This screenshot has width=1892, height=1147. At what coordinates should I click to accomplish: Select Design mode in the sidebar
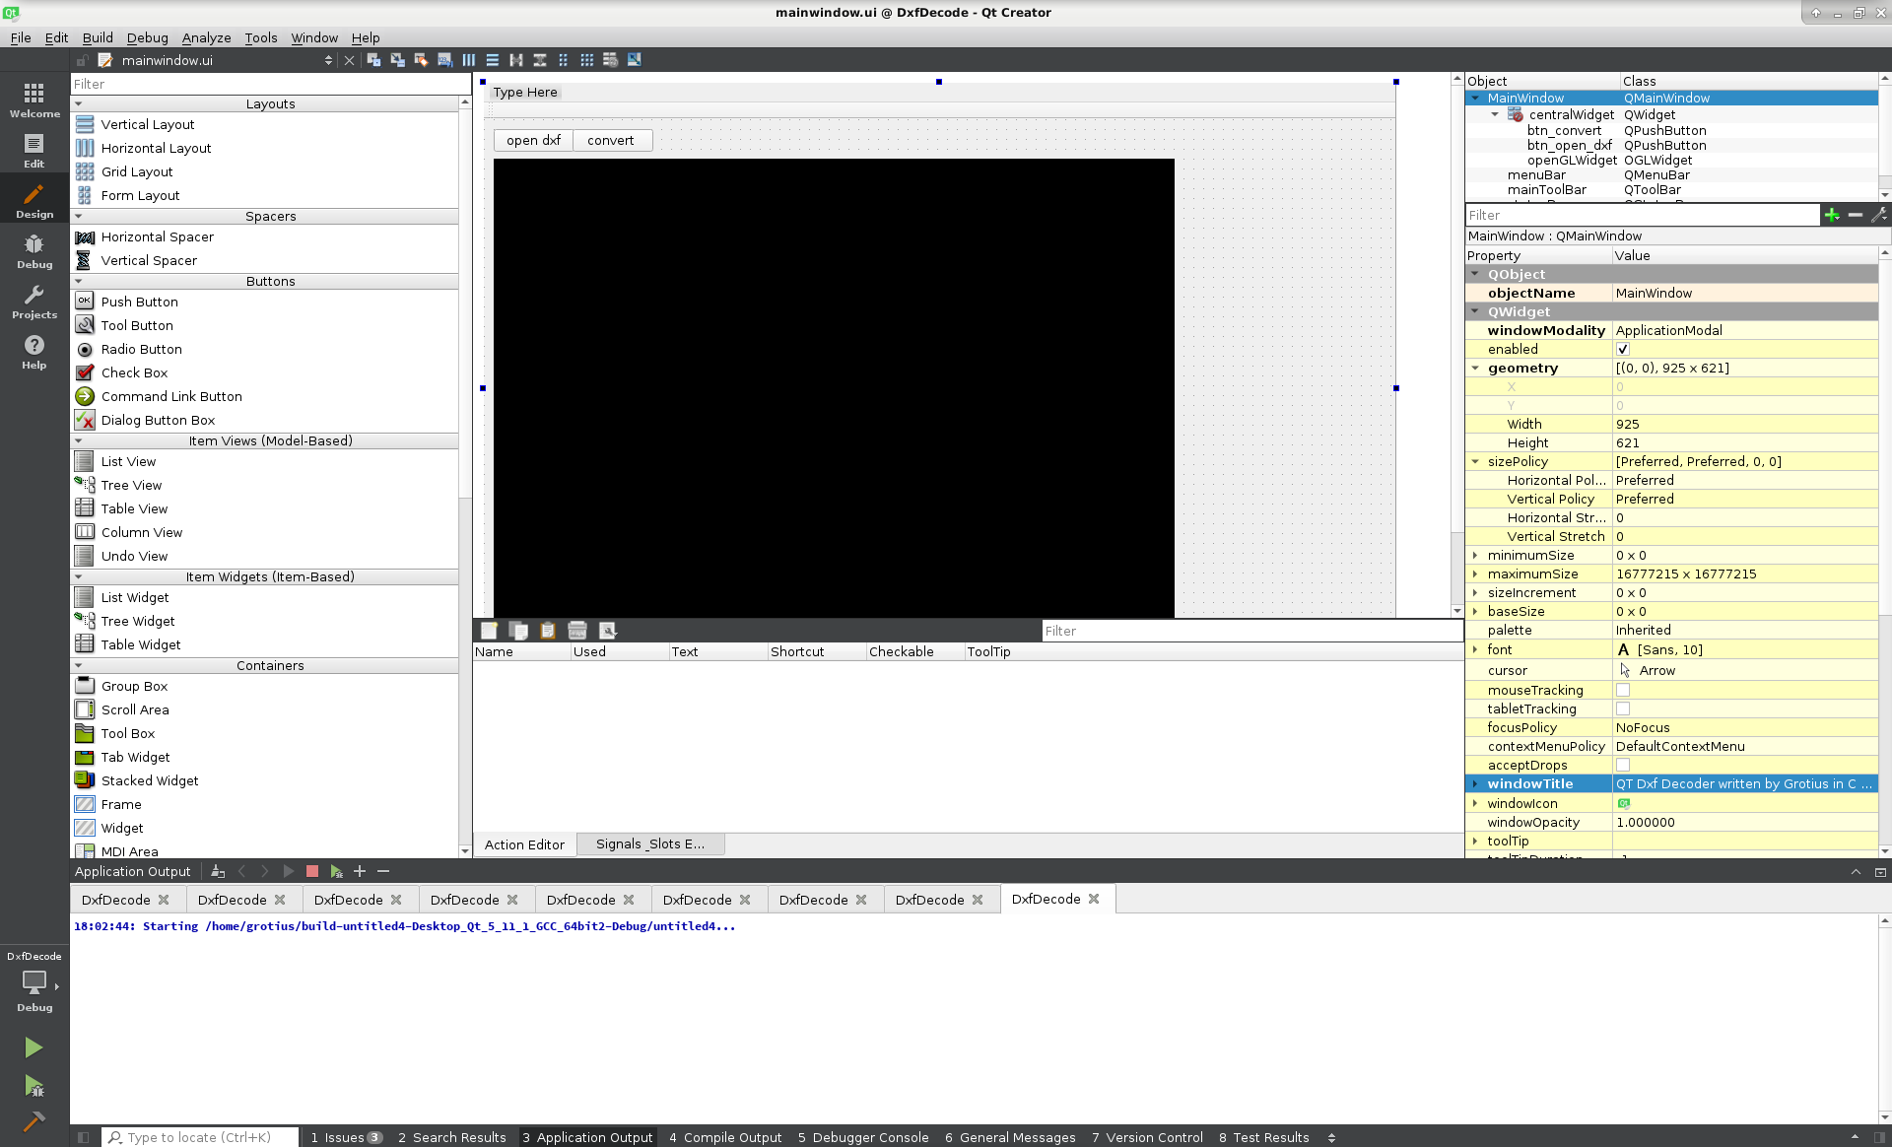(34, 200)
